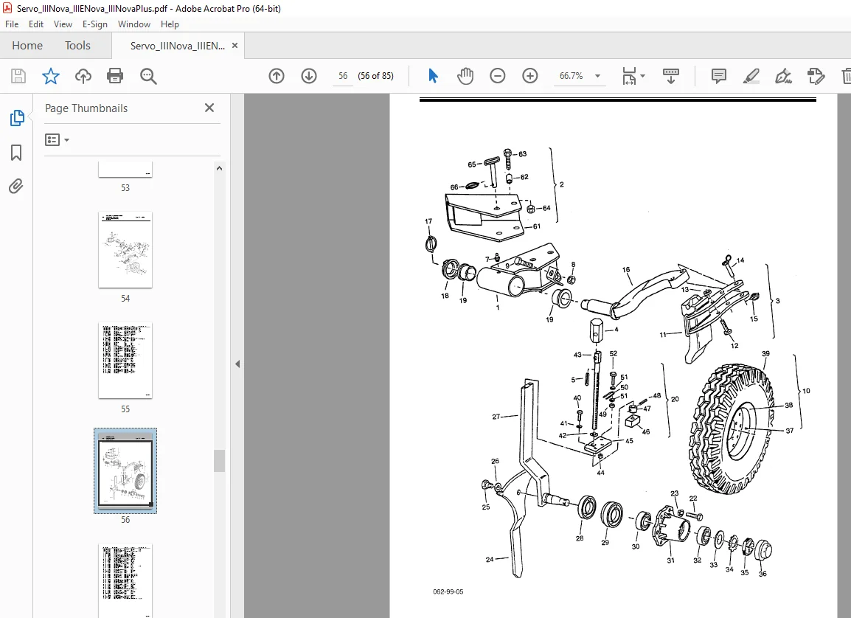Activate the hand pan tool

pos(465,76)
